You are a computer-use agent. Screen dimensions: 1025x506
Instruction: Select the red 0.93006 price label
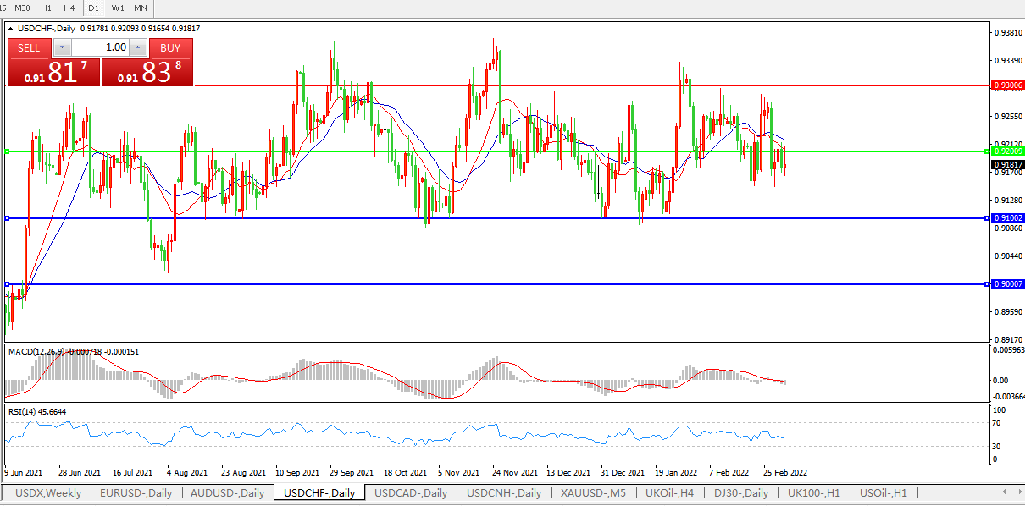(x=1007, y=85)
